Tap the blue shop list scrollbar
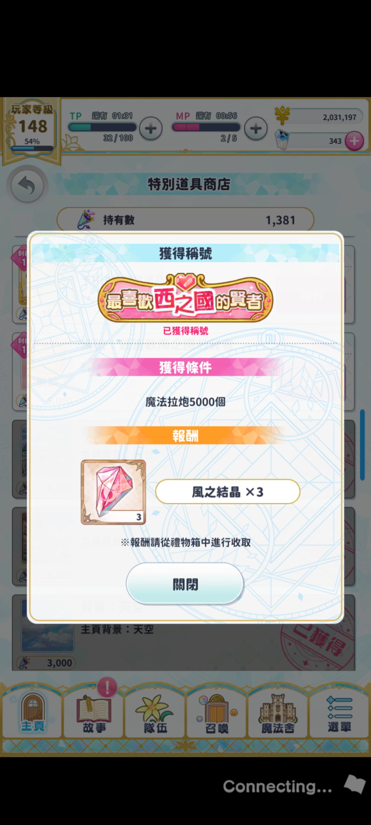371x825 pixels. click(x=362, y=444)
